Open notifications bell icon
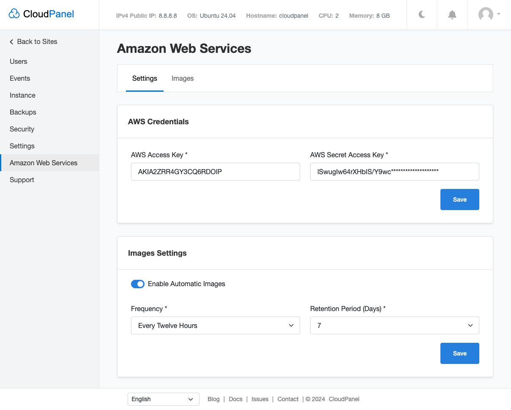 (452, 15)
